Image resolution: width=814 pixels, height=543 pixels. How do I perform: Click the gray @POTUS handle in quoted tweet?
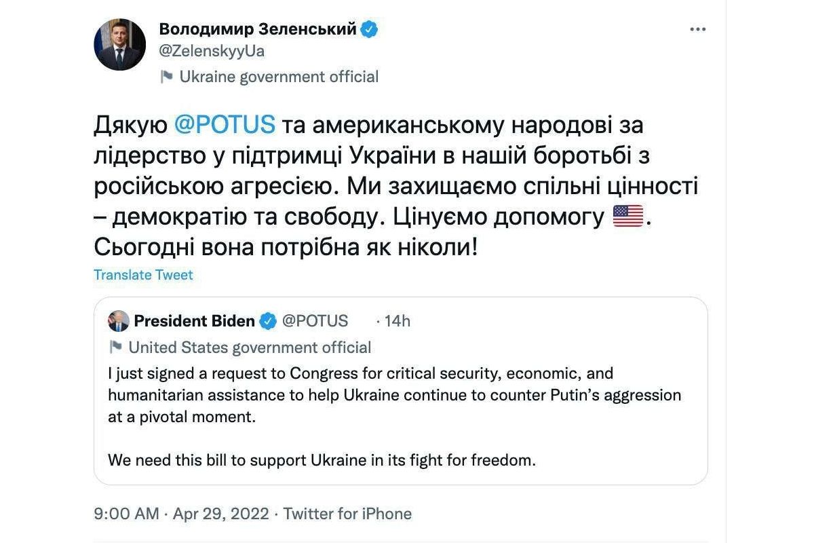click(x=315, y=321)
